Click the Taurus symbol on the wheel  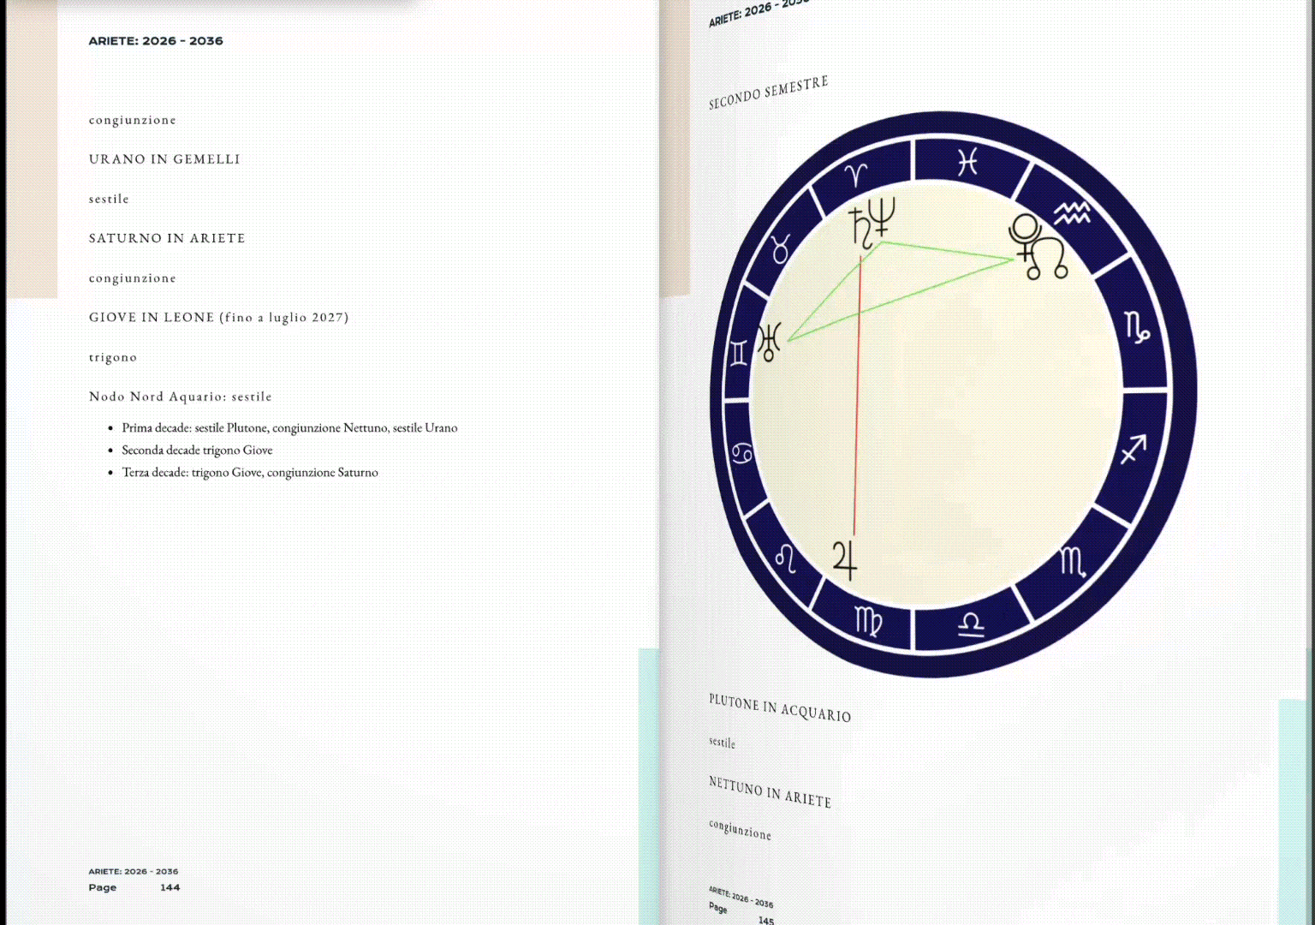pos(780,249)
